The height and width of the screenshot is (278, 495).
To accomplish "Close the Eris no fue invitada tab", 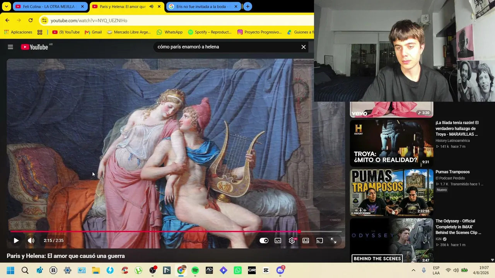I will 236,7.
